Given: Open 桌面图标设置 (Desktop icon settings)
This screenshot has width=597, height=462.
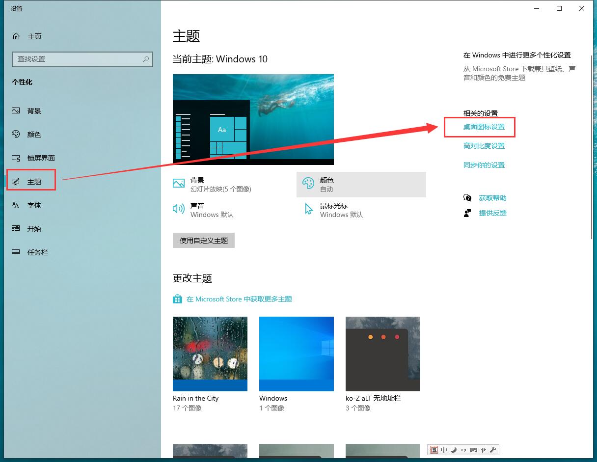Looking at the screenshot, I should (480, 127).
